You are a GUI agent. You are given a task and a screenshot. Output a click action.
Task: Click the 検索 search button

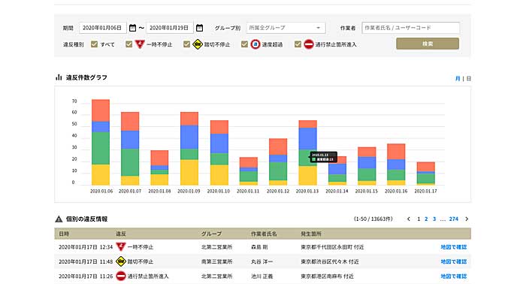pyautogui.click(x=428, y=44)
